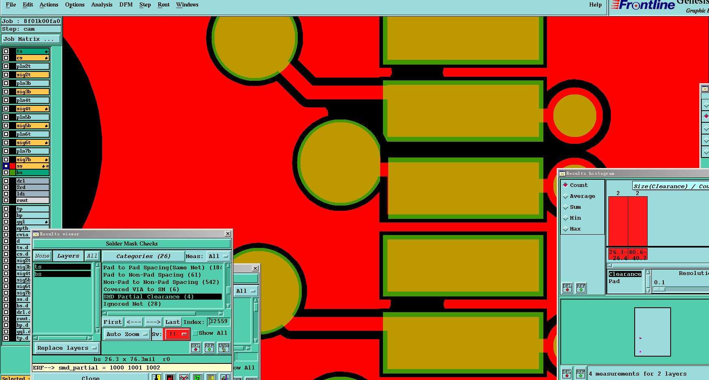Click Results viewer window menu icon

(36, 234)
